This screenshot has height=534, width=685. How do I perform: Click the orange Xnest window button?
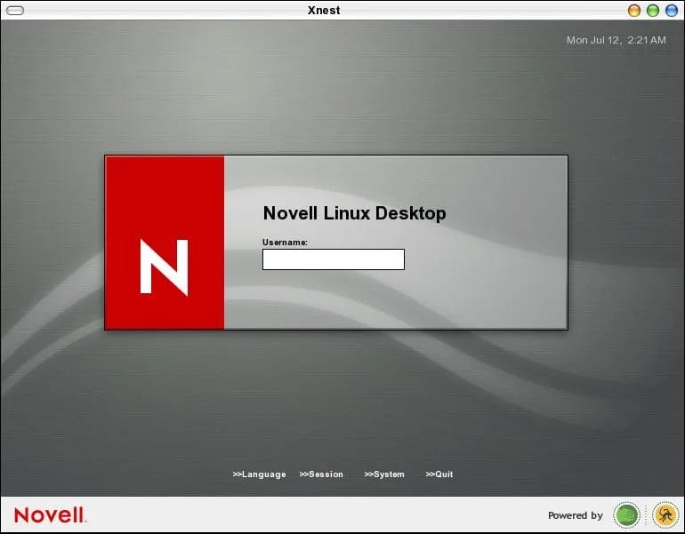[634, 11]
